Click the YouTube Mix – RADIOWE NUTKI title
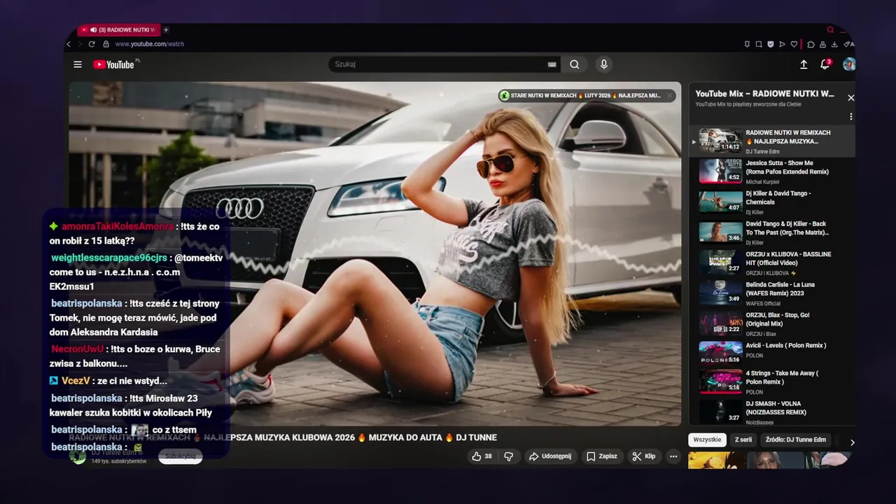The width and height of the screenshot is (896, 504). click(764, 93)
